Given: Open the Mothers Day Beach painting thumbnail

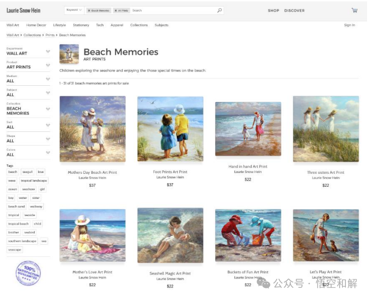Looking at the screenshot, I should pyautogui.click(x=92, y=129).
